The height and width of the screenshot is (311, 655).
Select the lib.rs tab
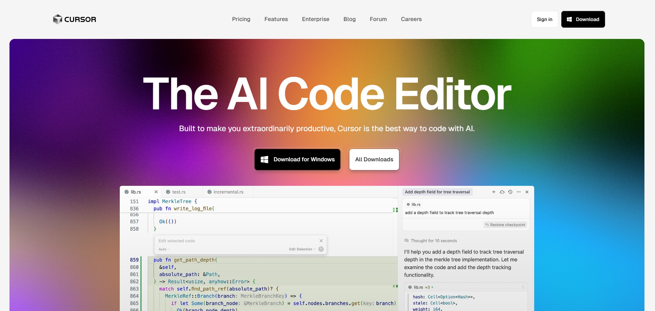(140, 192)
